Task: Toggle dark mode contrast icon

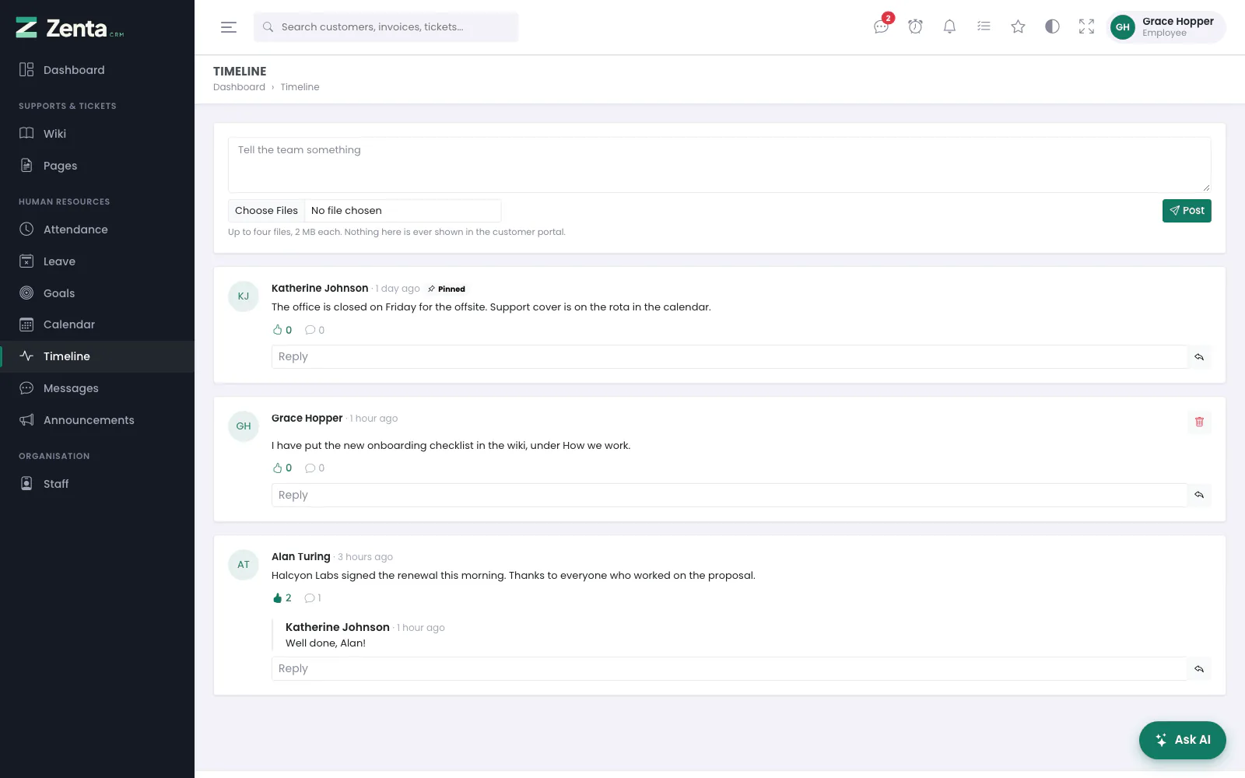Action: (x=1053, y=26)
